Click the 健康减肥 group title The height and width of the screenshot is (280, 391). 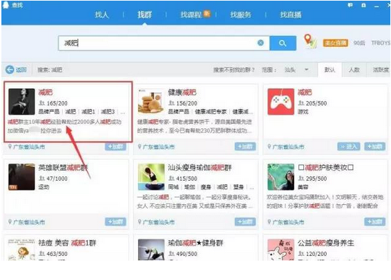pyautogui.click(x=182, y=92)
